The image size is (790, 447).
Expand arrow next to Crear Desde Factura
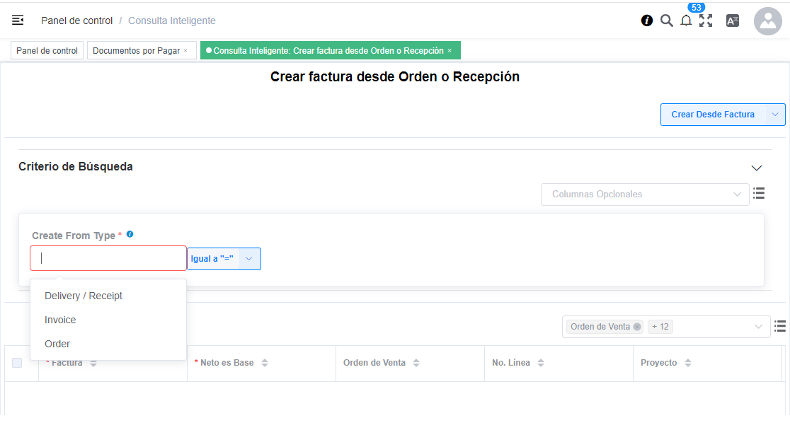coord(775,115)
